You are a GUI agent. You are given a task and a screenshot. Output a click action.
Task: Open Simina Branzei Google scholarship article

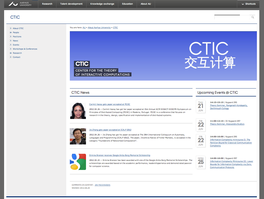point(119,155)
